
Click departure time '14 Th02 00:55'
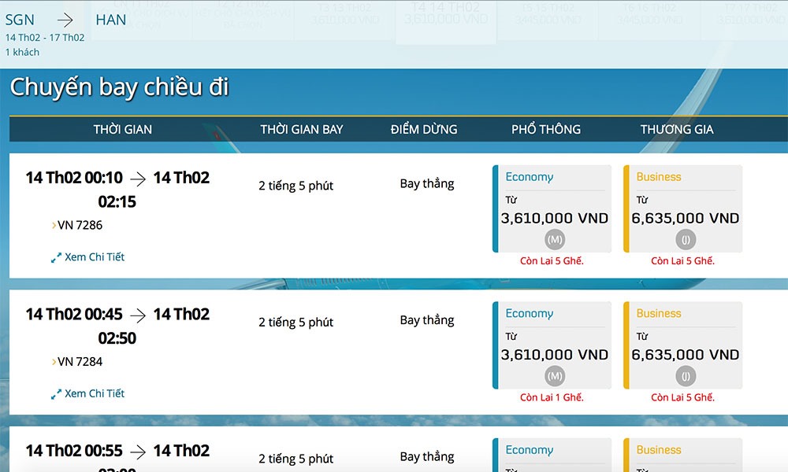(74, 451)
